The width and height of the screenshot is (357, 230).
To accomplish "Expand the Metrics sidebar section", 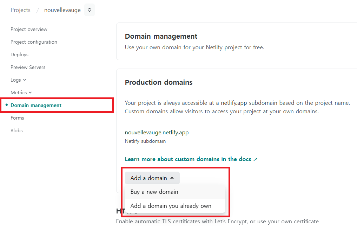I will pos(21,92).
